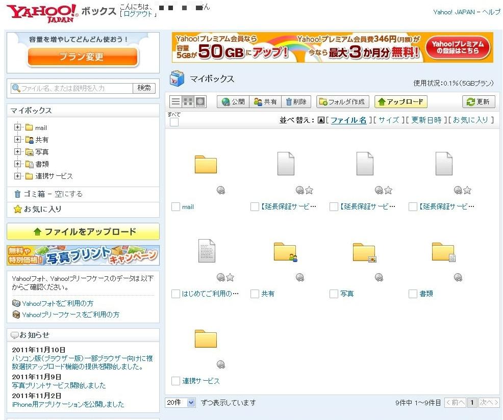Tick the checkbox for 共有 folder
Viewport: 503px width, 420px height.
255,294
